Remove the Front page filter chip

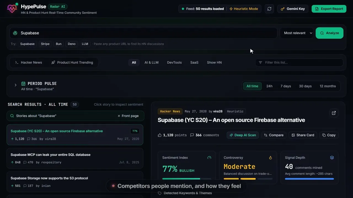pos(128,116)
